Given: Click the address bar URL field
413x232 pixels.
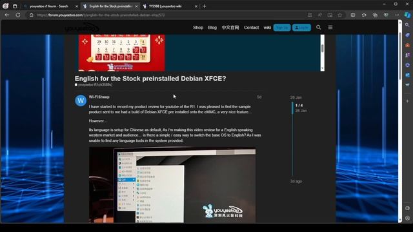Looking at the screenshot, I should click(168, 15).
